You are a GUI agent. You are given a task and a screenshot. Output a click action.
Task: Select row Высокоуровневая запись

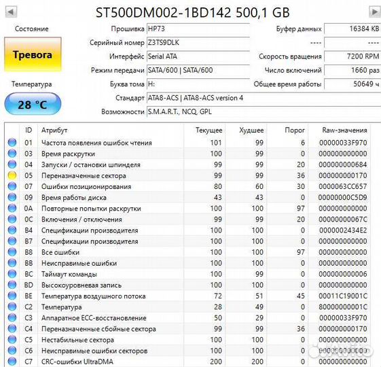pos(187,285)
